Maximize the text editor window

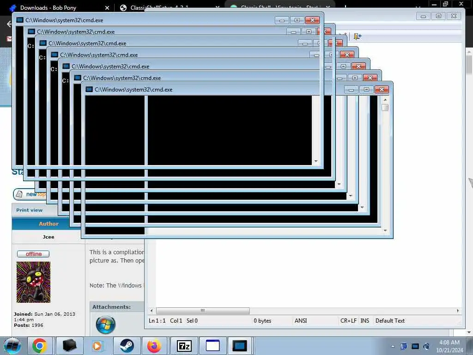pyautogui.click(x=439, y=16)
